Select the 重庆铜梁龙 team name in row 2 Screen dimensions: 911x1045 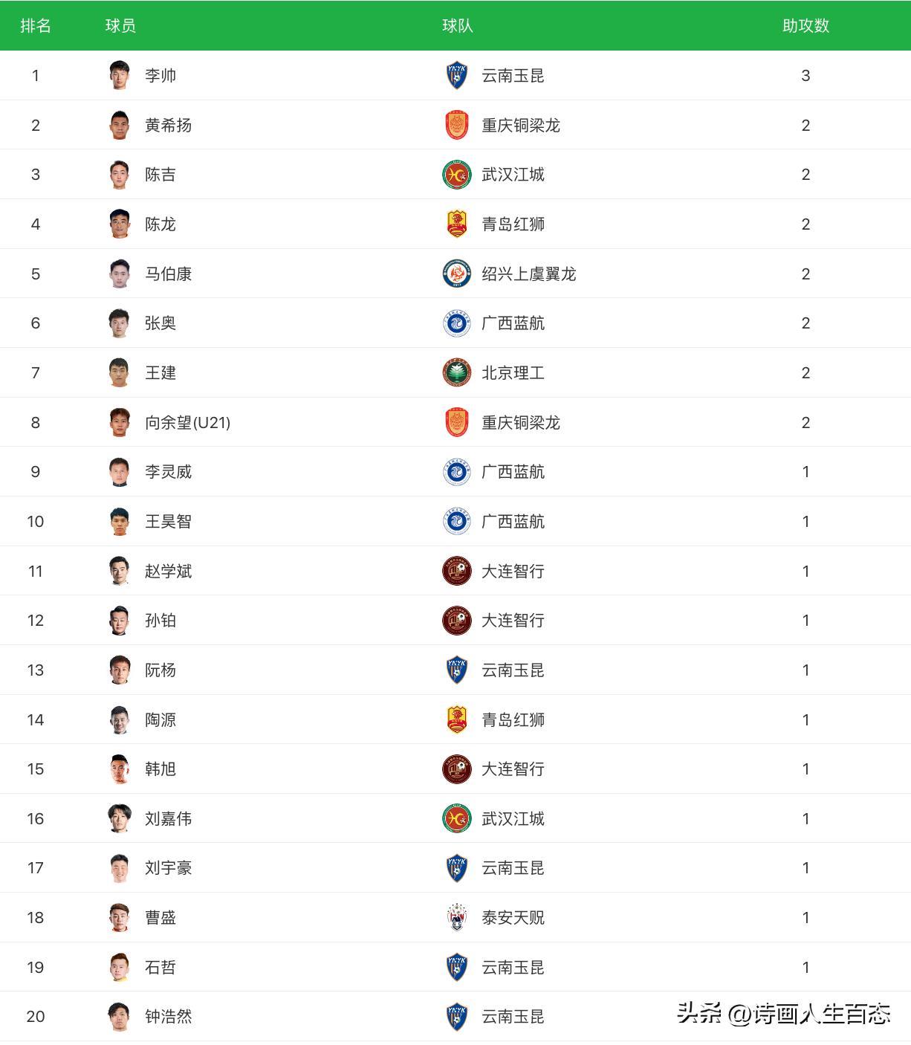(x=520, y=125)
